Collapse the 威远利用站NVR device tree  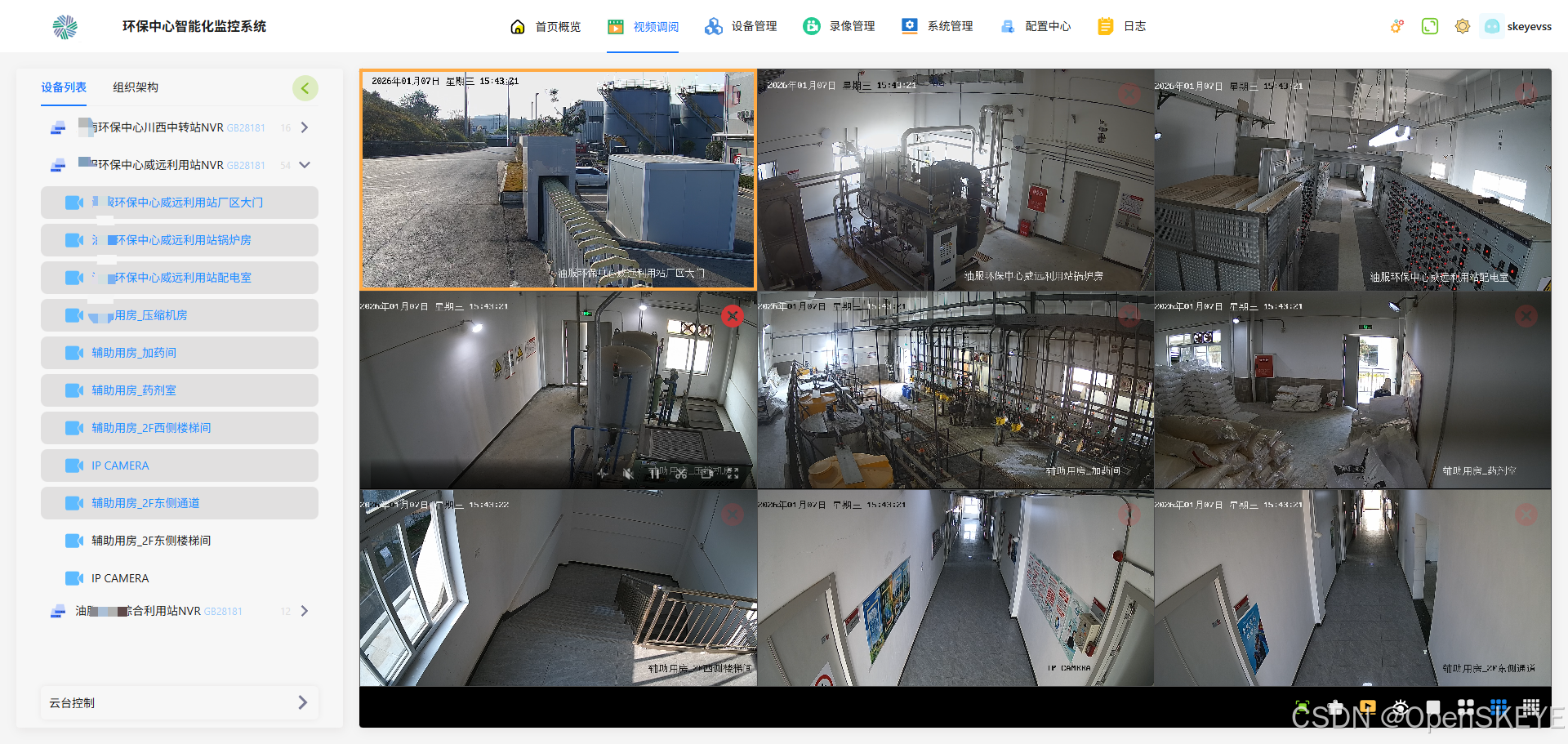[x=305, y=164]
